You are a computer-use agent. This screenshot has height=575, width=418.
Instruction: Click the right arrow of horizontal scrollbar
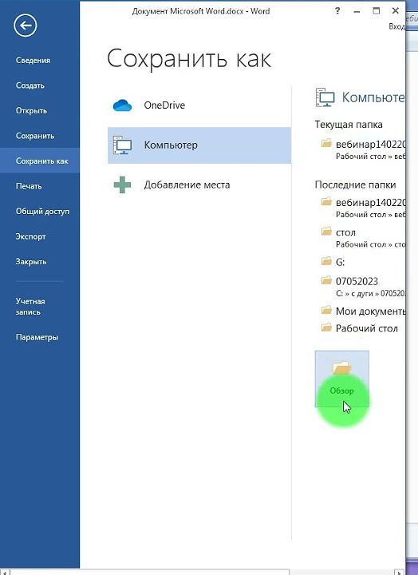[x=399, y=572]
